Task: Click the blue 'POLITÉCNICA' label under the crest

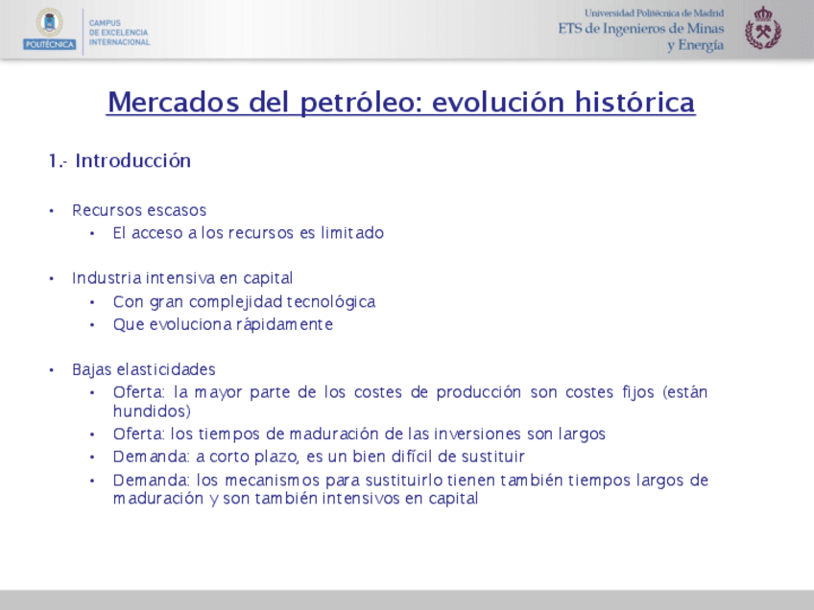Action: click(x=49, y=45)
